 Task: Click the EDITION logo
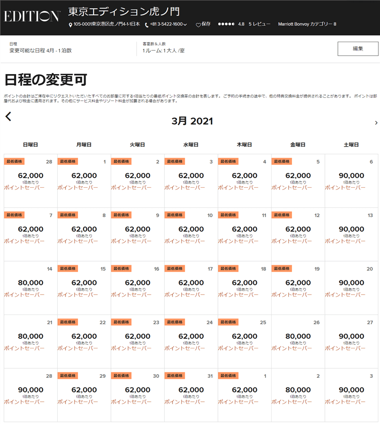[32, 16]
